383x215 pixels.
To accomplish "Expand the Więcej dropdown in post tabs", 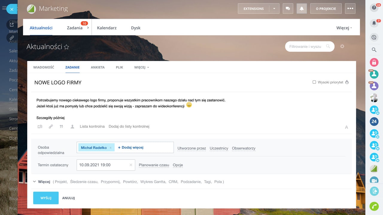I will coord(142,67).
